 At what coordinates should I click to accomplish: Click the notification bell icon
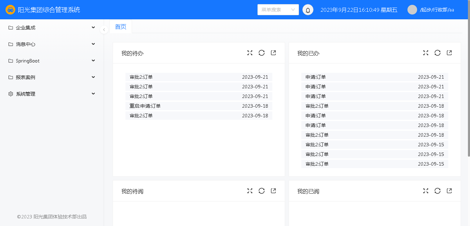308,10
